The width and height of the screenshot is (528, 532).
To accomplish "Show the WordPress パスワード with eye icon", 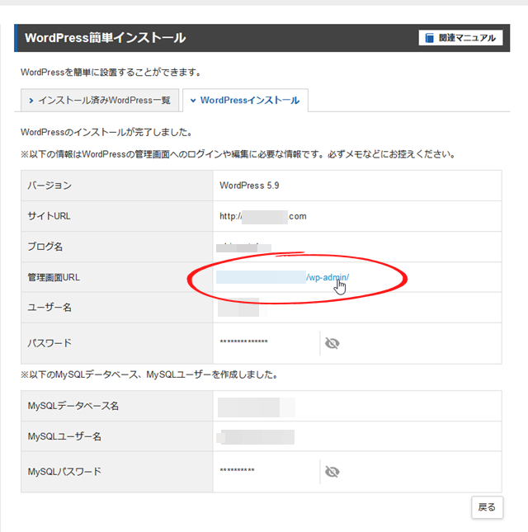I will pyautogui.click(x=332, y=343).
